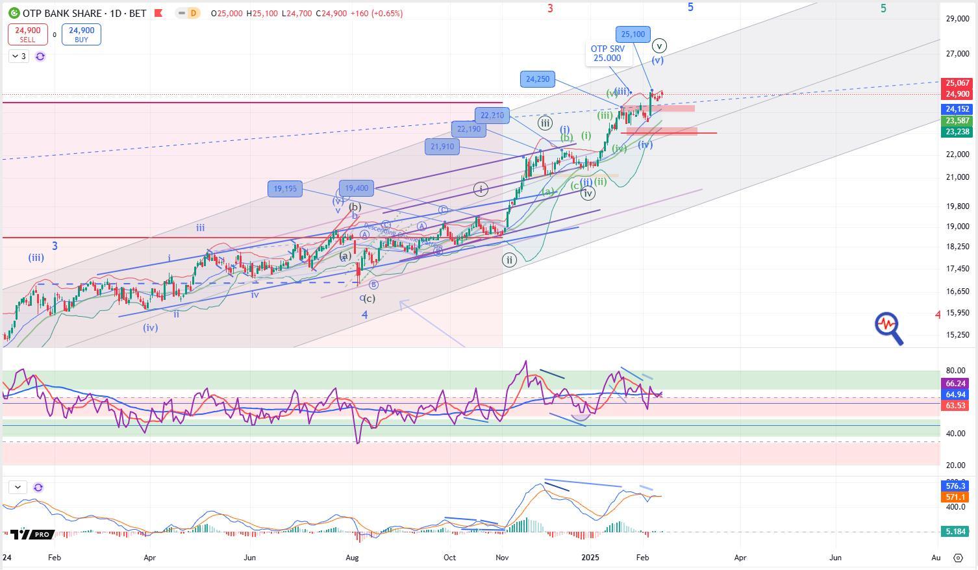The height and width of the screenshot is (570, 978).
Task: Click the purple refresh icon in main legend
Action: click(40, 56)
